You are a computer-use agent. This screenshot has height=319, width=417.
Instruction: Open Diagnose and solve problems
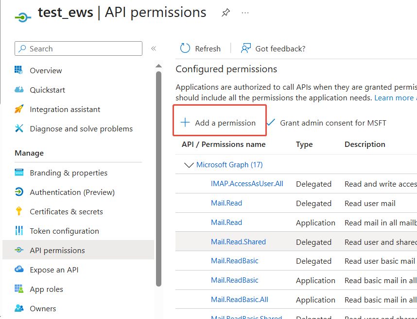[x=81, y=128]
